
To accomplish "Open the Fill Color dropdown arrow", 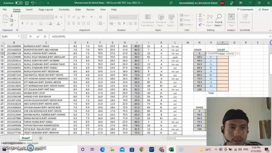I will 54,24.
